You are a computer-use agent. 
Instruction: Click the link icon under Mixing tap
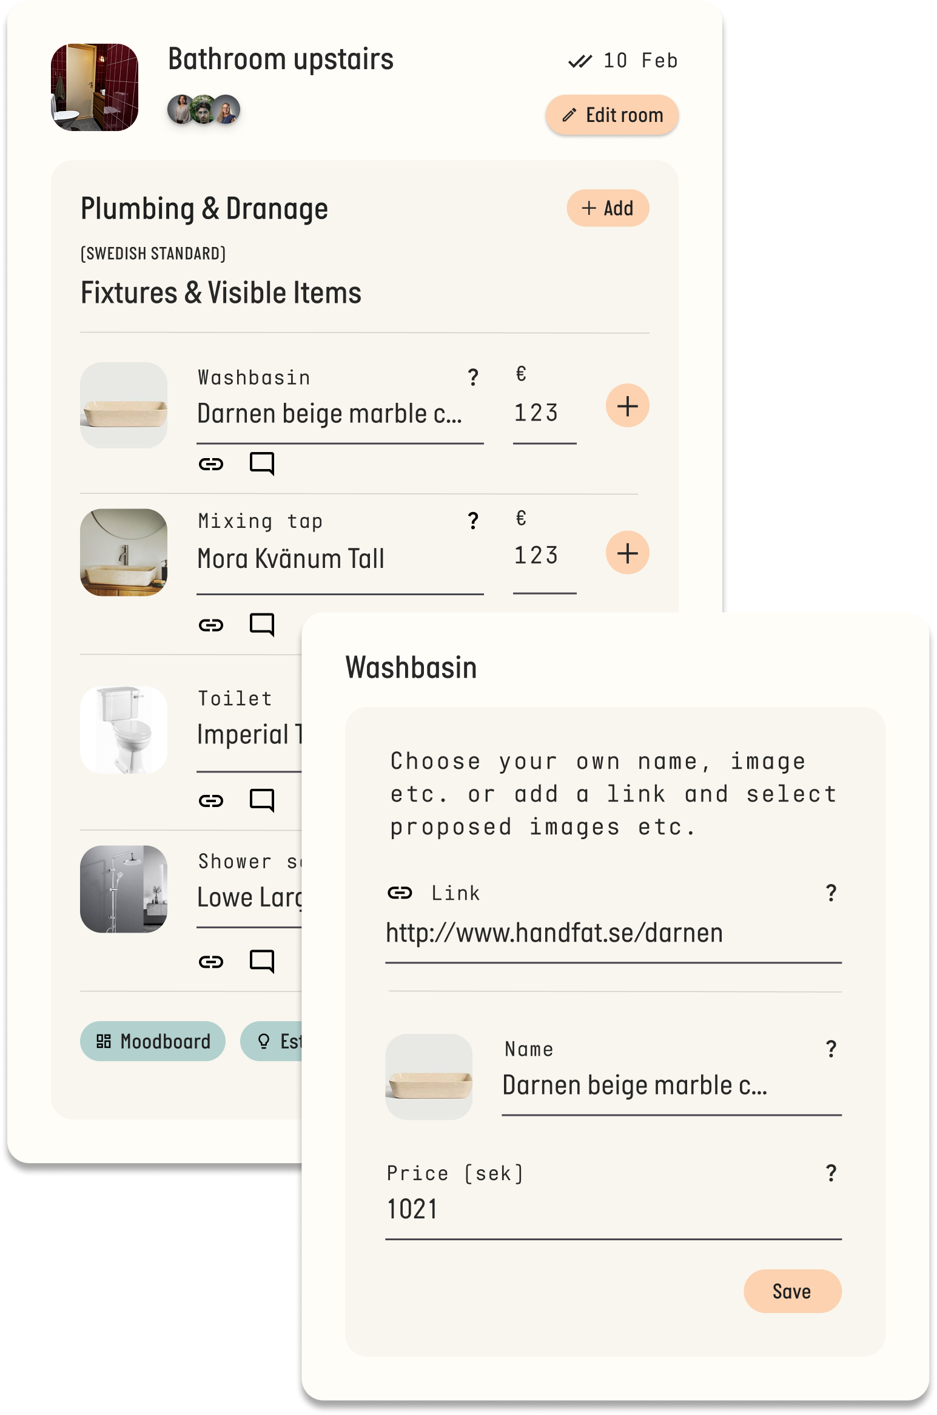pyautogui.click(x=211, y=625)
